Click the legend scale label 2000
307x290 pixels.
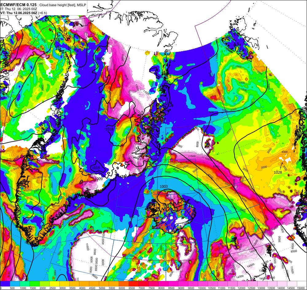click(x=43, y=288)
